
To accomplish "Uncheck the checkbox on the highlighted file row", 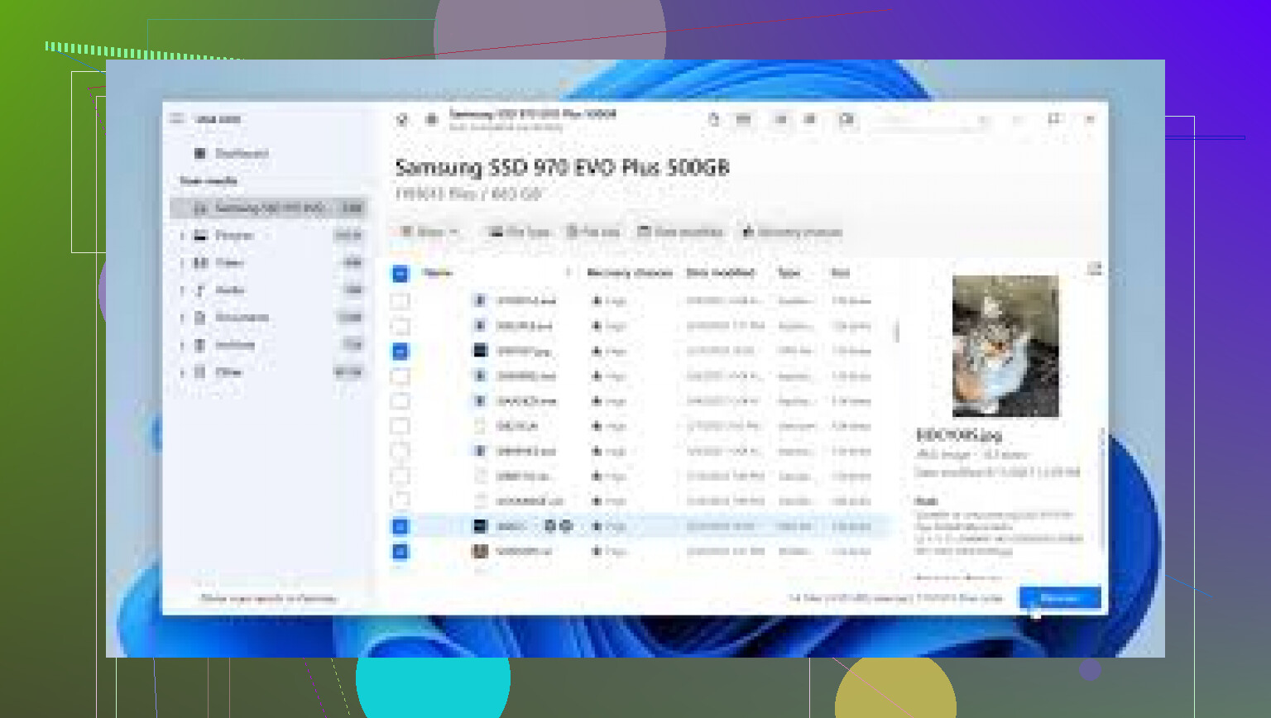I will (400, 527).
